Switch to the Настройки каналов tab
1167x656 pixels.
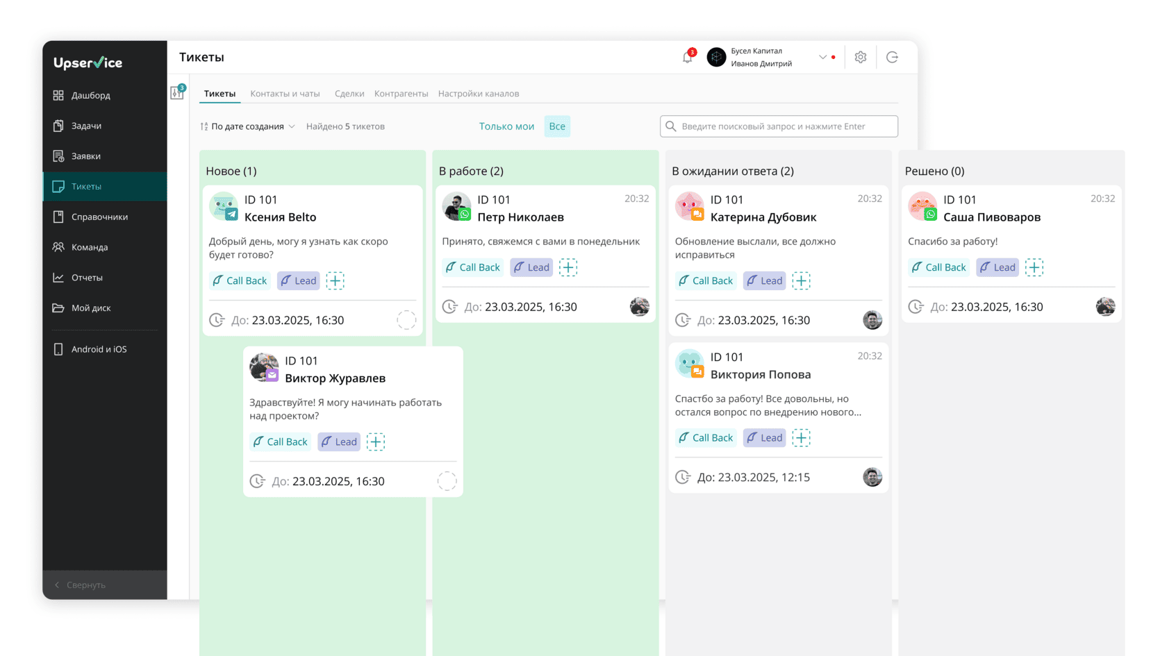[x=479, y=94]
